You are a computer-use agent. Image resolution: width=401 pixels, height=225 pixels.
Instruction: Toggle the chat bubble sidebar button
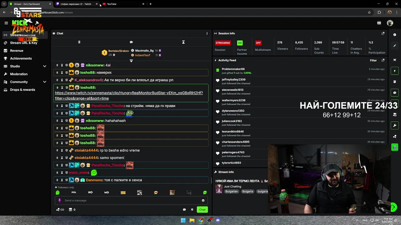pyautogui.click(x=395, y=93)
